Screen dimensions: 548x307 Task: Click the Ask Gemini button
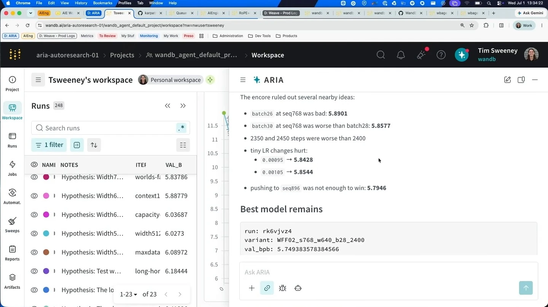pos(530,13)
